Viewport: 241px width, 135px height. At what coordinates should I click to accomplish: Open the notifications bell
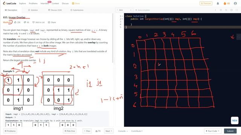(x=218, y=3)
